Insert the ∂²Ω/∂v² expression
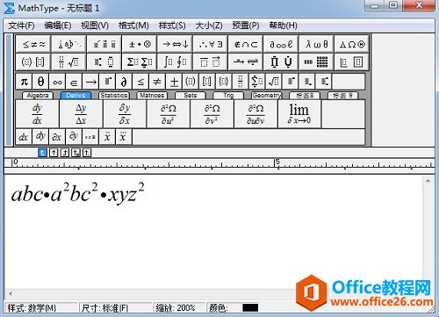This screenshot has width=439, height=317. pos(212,114)
